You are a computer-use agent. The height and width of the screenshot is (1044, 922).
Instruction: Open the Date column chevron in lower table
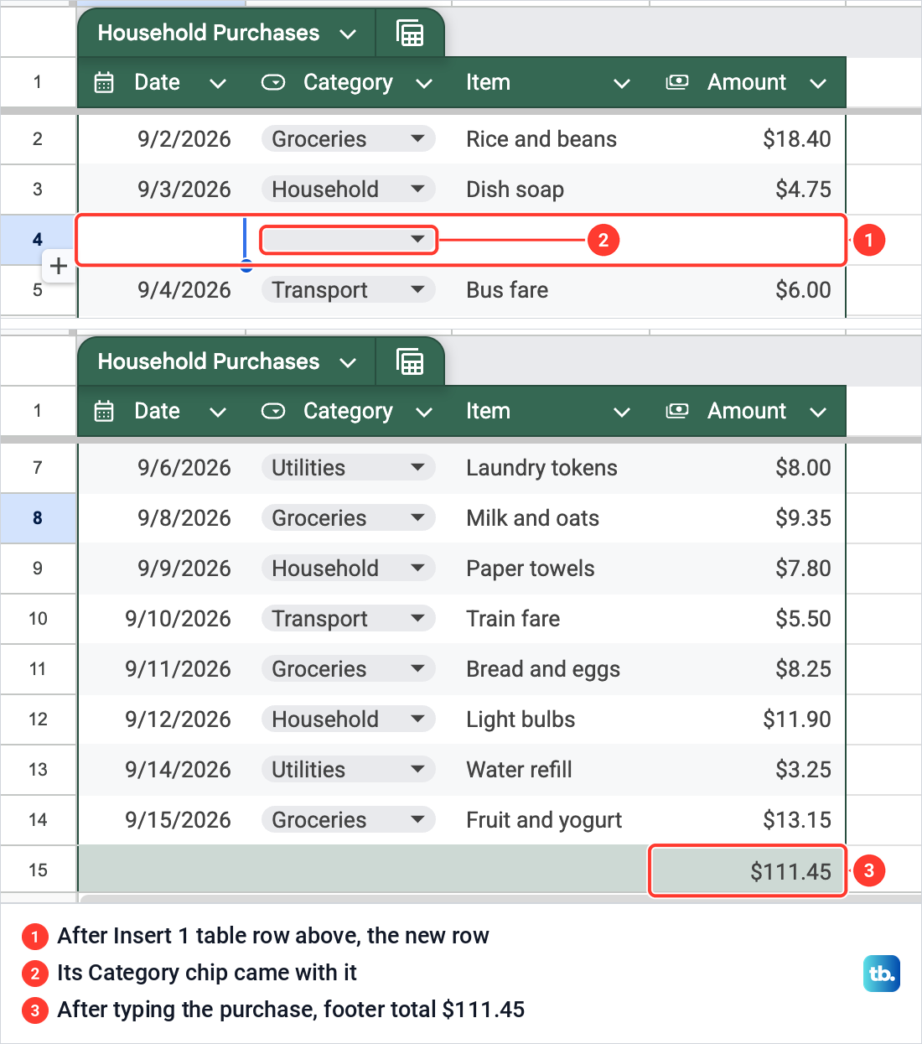(x=218, y=412)
